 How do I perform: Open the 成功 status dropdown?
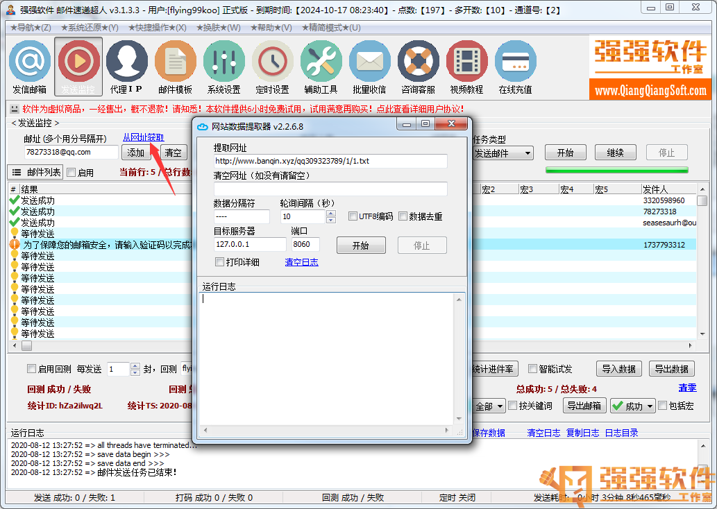633,406
